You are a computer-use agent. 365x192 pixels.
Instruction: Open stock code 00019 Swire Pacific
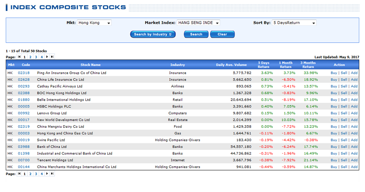pyautogui.click(x=24, y=140)
